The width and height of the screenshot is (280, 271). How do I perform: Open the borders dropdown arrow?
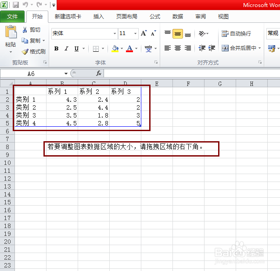click(103, 49)
